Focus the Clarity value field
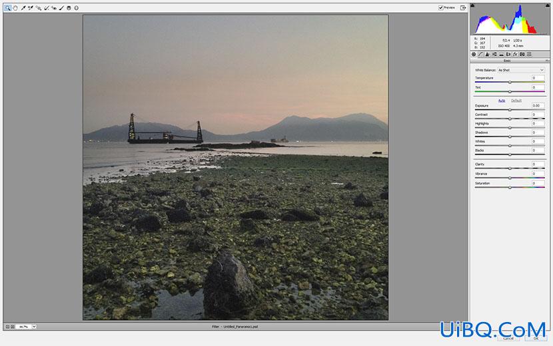The width and height of the screenshot is (553, 346). pos(538,164)
